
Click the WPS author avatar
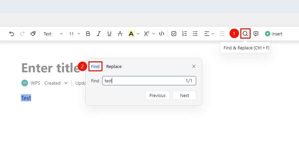pos(25,83)
